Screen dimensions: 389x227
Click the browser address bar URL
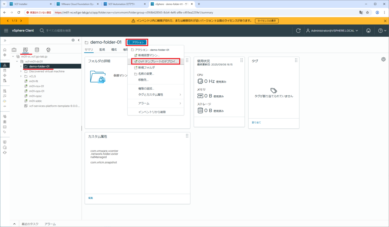(x=134, y=12)
